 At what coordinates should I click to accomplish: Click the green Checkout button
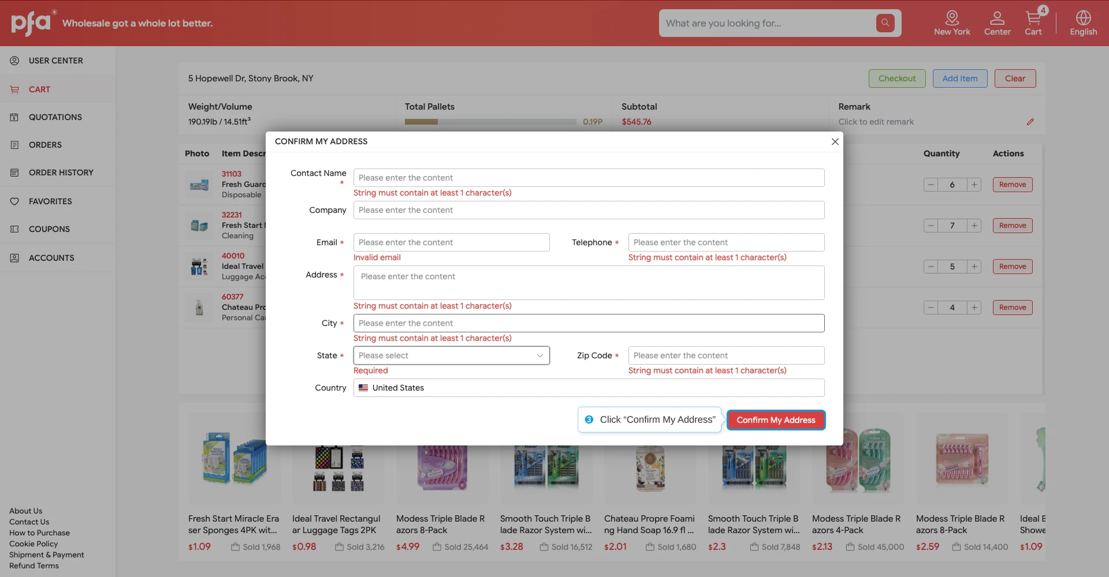(x=897, y=78)
